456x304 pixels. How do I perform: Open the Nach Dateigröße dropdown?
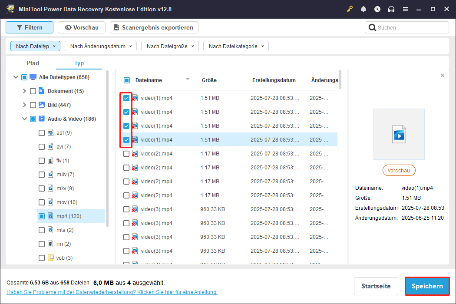pos(170,46)
